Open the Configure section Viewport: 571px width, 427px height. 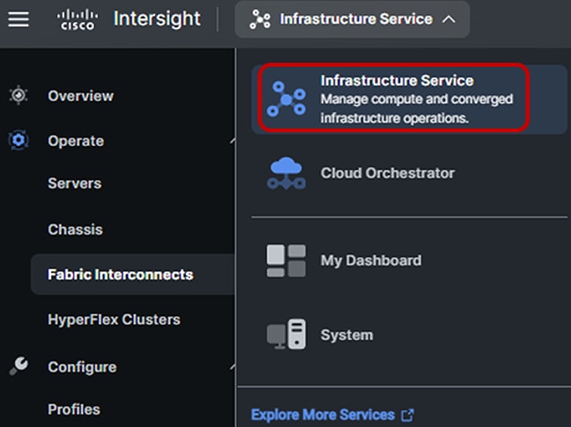(x=82, y=367)
